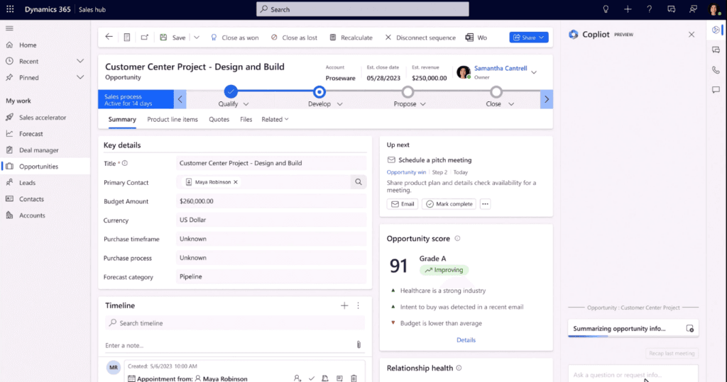727x382 pixels.
Task: Delete the Maya Robinson appointment entry
Action: click(354, 378)
